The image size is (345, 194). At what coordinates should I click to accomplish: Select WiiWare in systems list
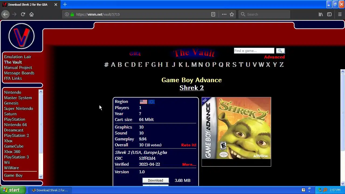[11, 168]
